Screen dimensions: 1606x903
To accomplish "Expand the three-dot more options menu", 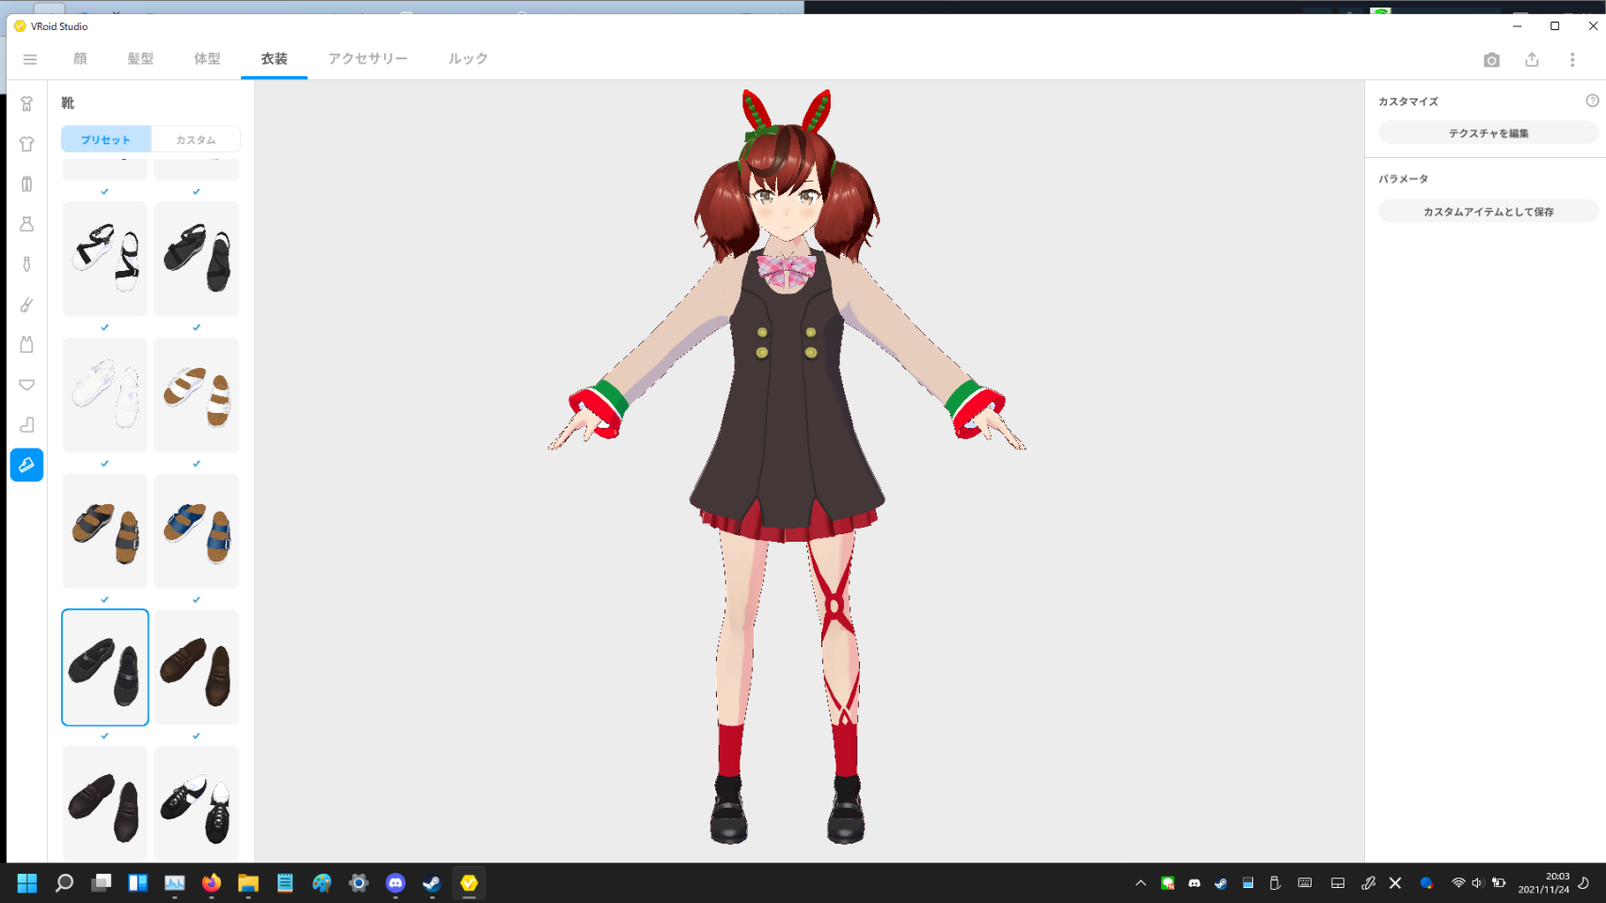I will coord(1572,59).
